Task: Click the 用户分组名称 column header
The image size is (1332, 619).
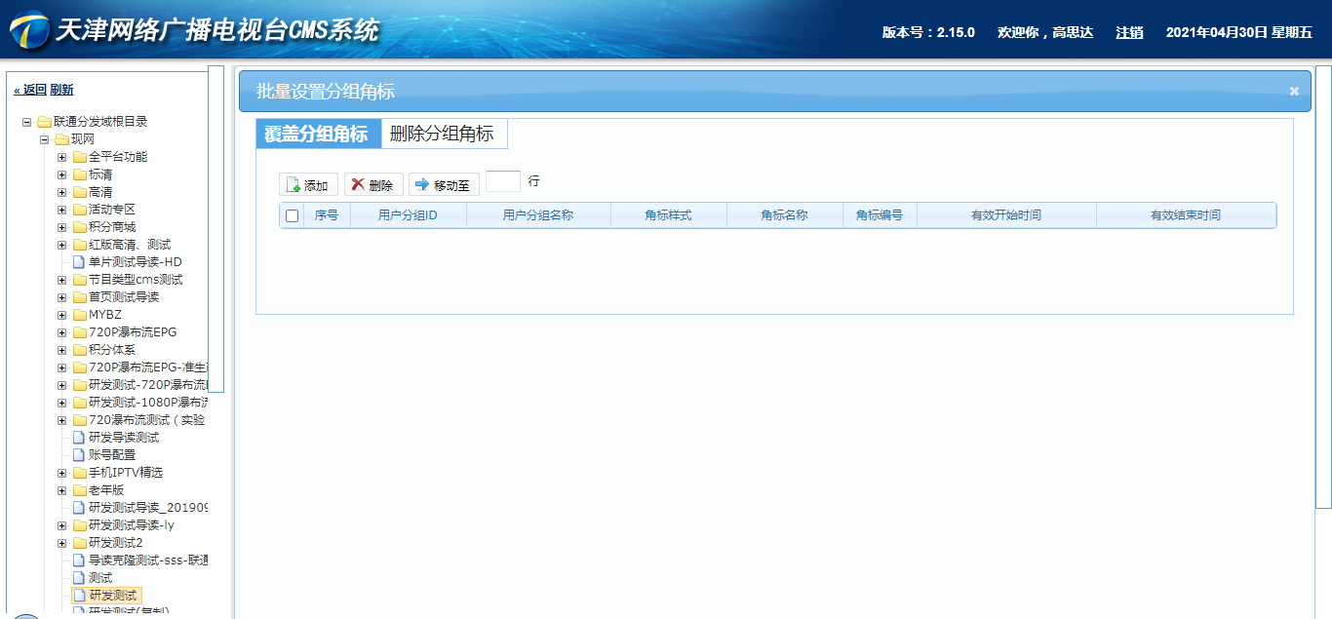Action: [538, 215]
